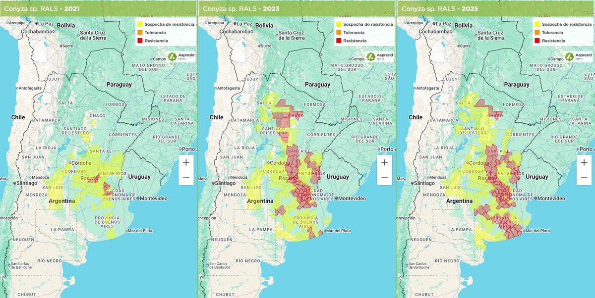
Task: Click the zoom-in button on the 2023 map
Action: (384, 162)
